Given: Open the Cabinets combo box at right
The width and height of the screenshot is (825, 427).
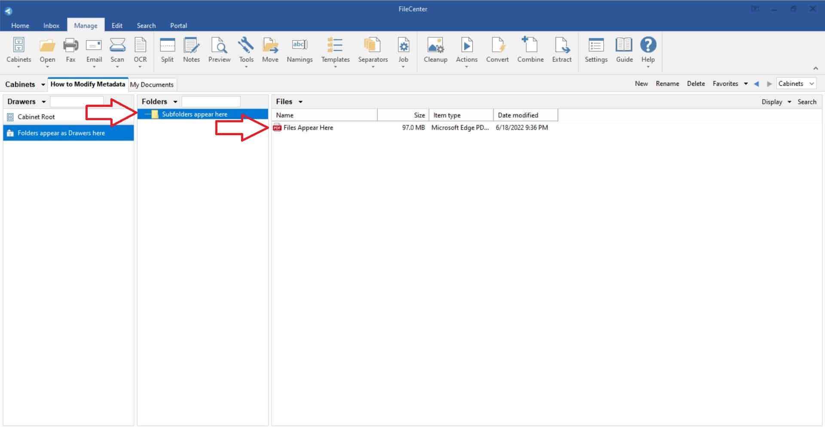Looking at the screenshot, I should point(796,84).
